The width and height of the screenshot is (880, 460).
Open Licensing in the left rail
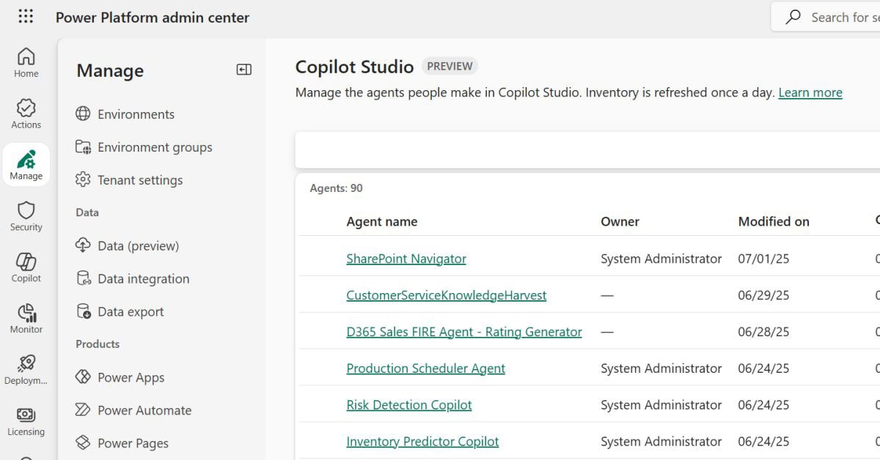(26, 421)
